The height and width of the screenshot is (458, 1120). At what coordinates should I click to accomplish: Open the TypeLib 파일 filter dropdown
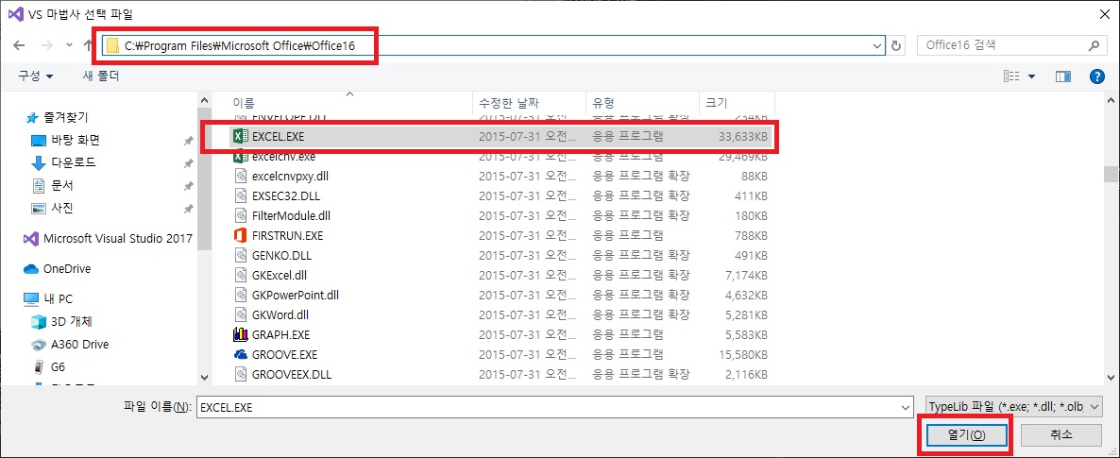tap(1013, 407)
